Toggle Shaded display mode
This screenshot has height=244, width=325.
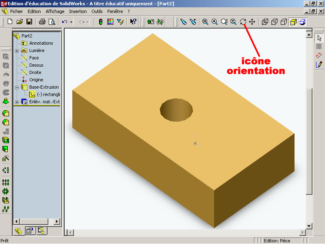(293, 22)
